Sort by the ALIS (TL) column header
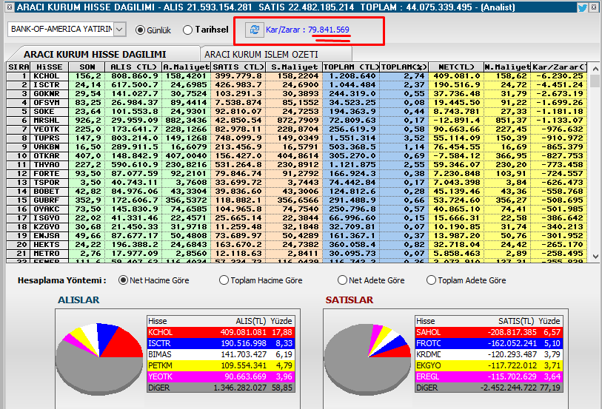The image size is (602, 409). click(x=133, y=67)
